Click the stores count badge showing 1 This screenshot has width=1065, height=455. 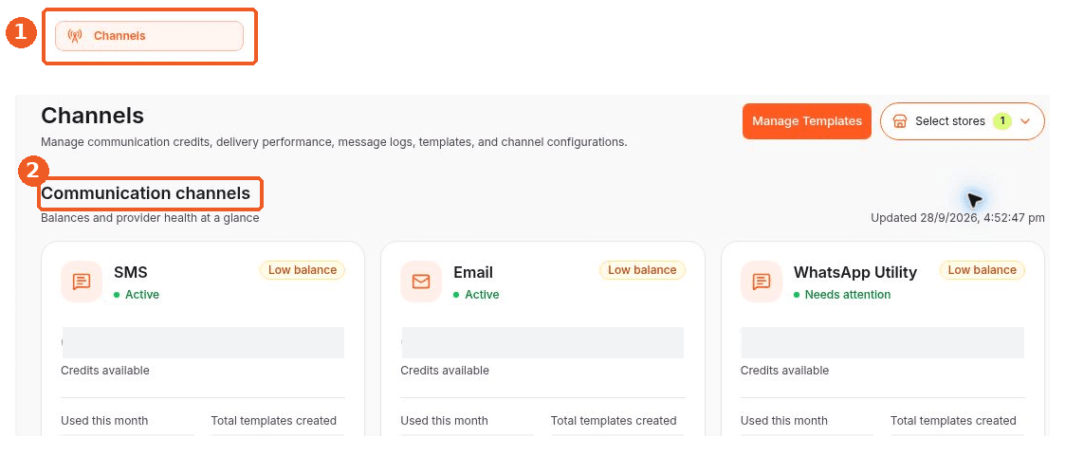1001,121
